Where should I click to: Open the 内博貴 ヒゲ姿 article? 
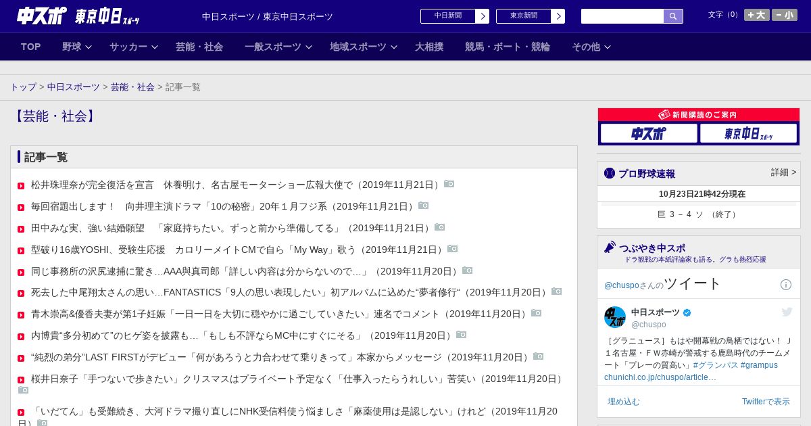[242, 335]
